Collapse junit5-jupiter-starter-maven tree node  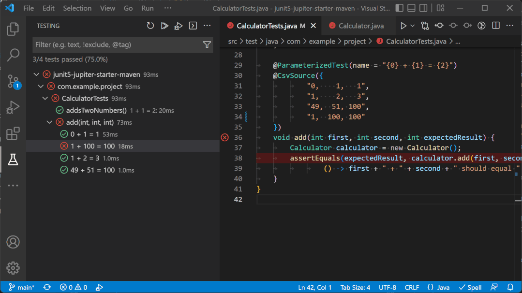(36, 74)
